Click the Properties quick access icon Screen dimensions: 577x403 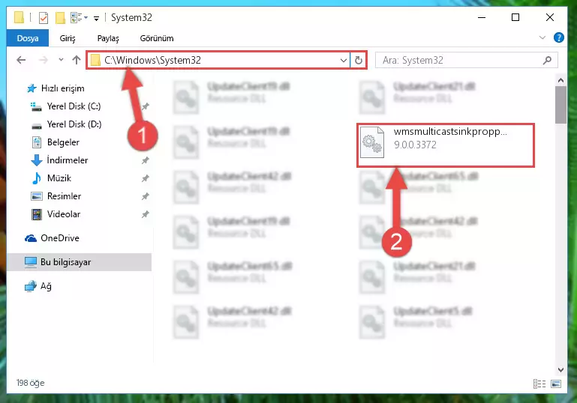44,17
